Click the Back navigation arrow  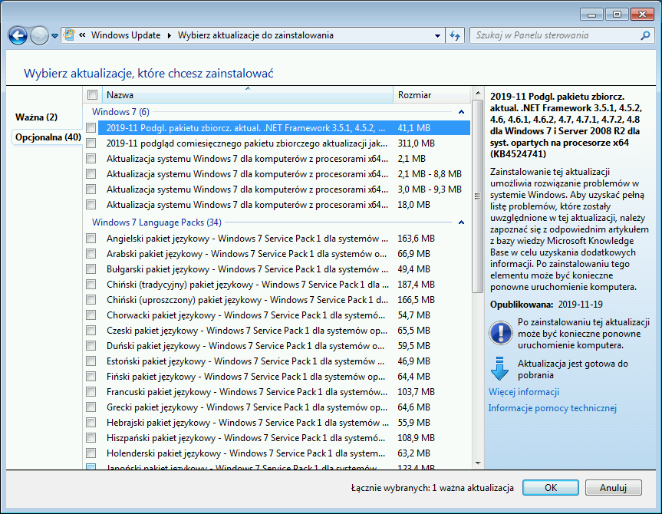coord(18,35)
